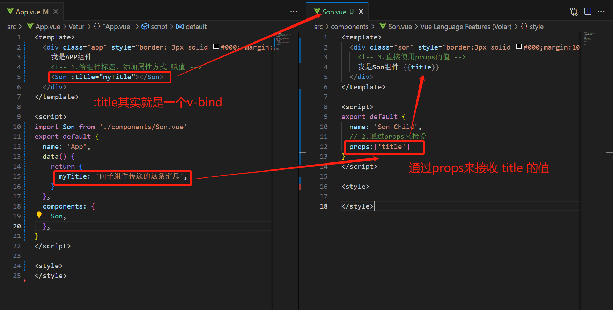Click name: 'App' line in App.vue
613x310 pixels.
pos(66,146)
